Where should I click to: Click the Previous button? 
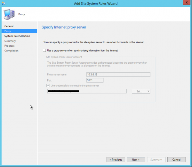click(116, 160)
